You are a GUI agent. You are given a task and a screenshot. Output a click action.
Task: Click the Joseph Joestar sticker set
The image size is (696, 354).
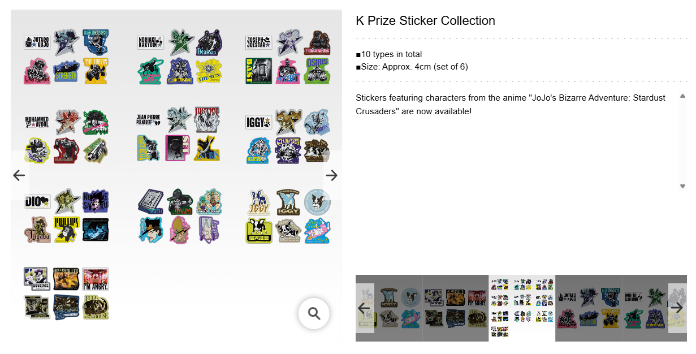288,57
